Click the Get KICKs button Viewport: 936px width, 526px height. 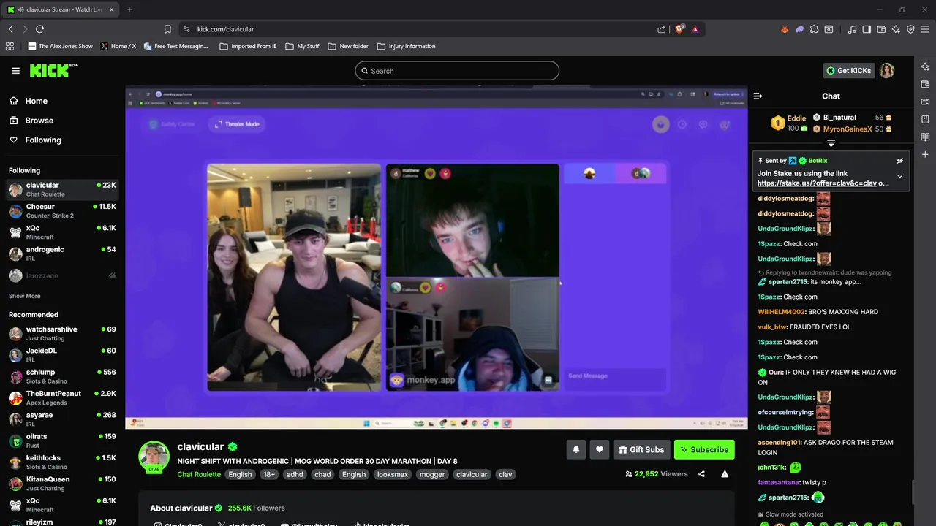coord(848,71)
